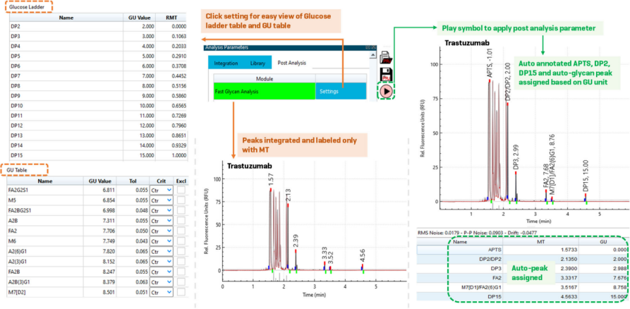The height and width of the screenshot is (309, 630).
Task: Tick the Excl checkbox for FA2B row
Action: click(181, 272)
